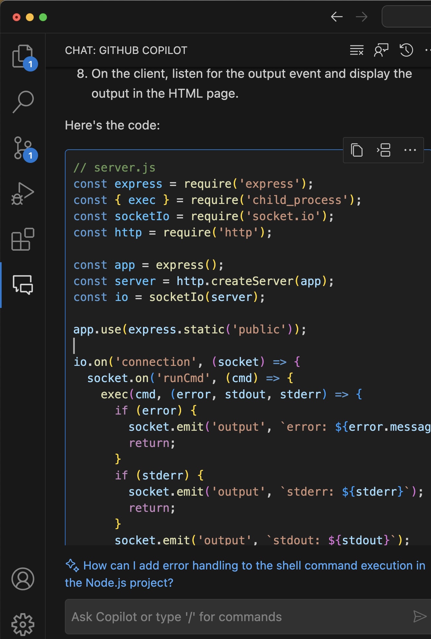Open the Accounts menu icon
The image size is (431, 639).
pos(23,579)
